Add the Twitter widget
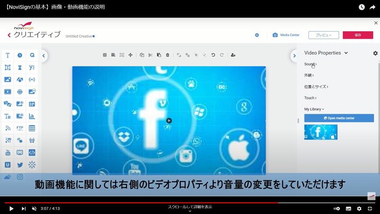 coord(20,165)
